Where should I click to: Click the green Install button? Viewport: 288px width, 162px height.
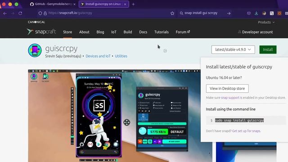(268, 49)
